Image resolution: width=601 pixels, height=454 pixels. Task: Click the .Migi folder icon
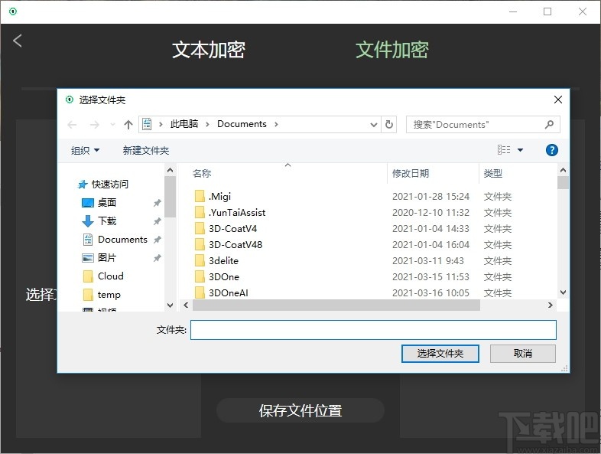200,196
